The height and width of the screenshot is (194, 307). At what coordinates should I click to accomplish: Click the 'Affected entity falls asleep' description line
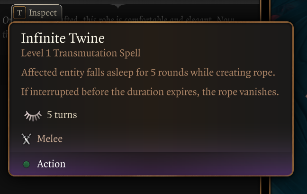point(148,74)
